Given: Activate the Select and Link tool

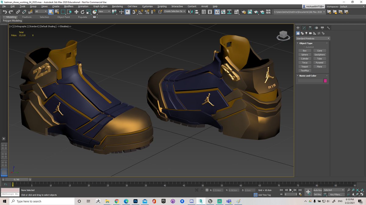Looking at the screenshot, I should [x=18, y=12].
